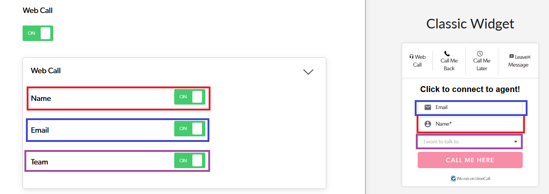This screenshot has width=549, height=194.
Task: Switch to the Call Me Back tab
Action: coord(449,64)
